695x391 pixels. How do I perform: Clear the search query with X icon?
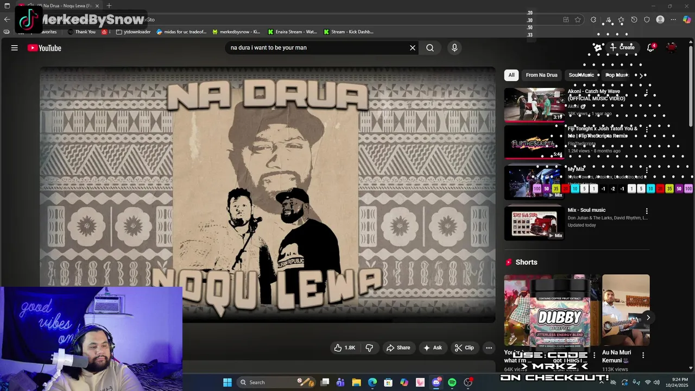coord(413,48)
